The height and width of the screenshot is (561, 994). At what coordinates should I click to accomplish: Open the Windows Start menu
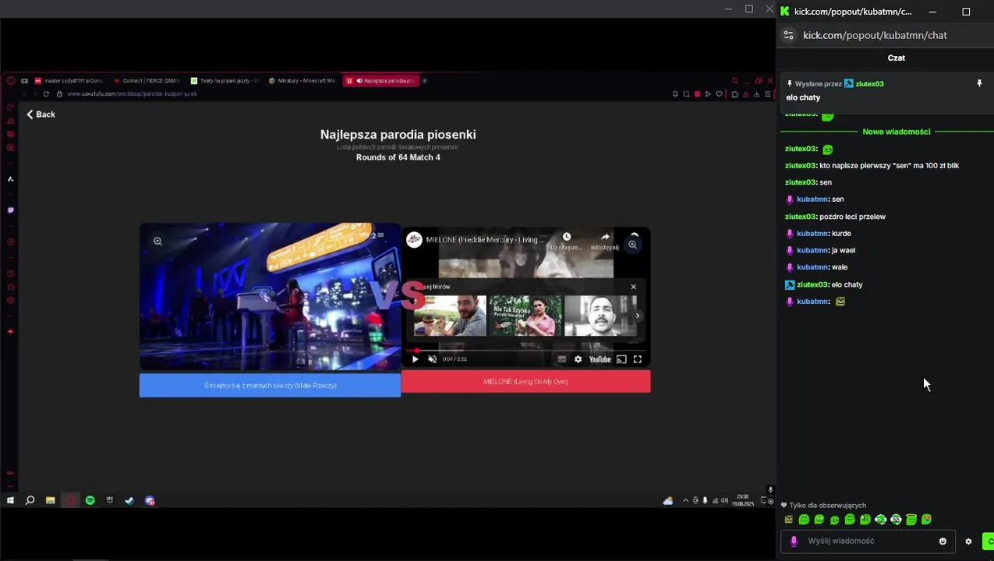point(10,500)
